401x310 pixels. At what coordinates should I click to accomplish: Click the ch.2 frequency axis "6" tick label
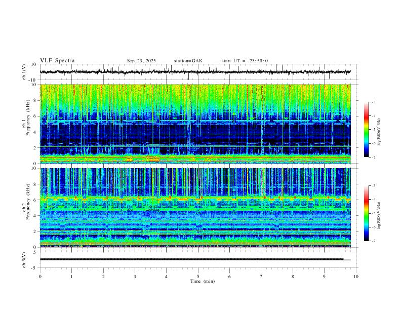[x=35, y=200]
